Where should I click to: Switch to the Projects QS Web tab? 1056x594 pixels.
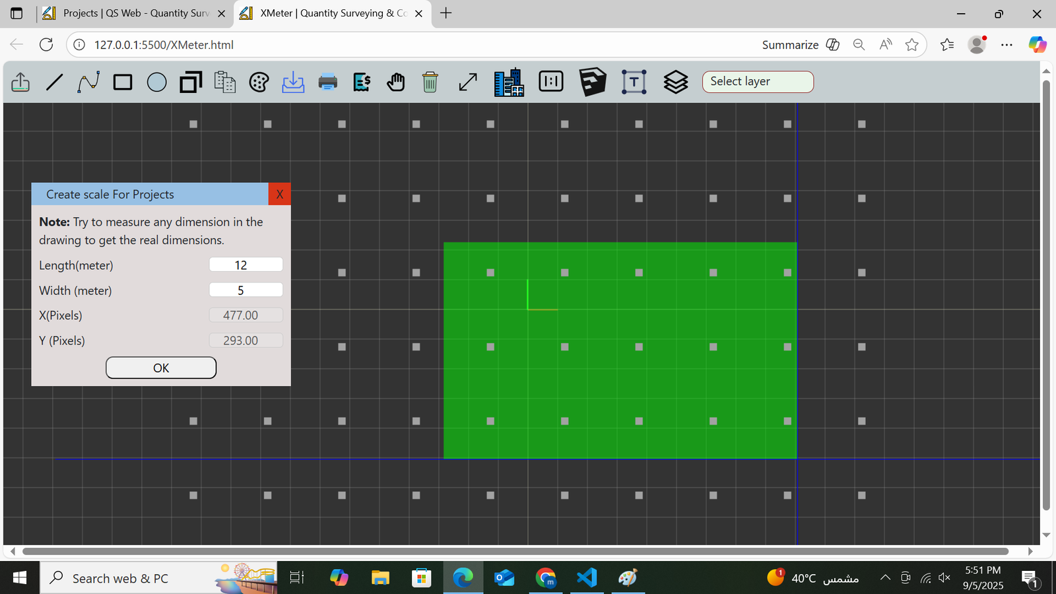(x=129, y=13)
